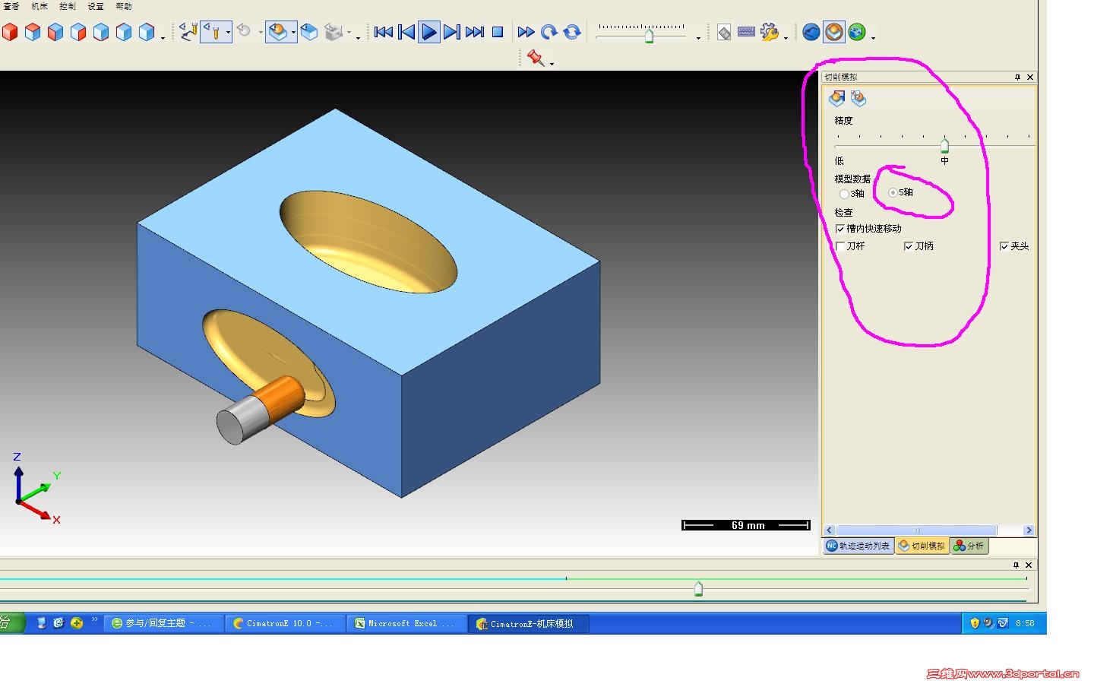This screenshot has height=684, width=1094.
Task: Stop the simulation playback
Action: [498, 32]
